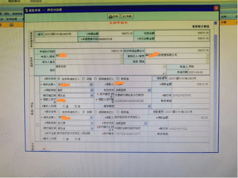
Task: Choose 是 for 案外人代领 in the 案款 entry
Action: click(x=64, y=106)
